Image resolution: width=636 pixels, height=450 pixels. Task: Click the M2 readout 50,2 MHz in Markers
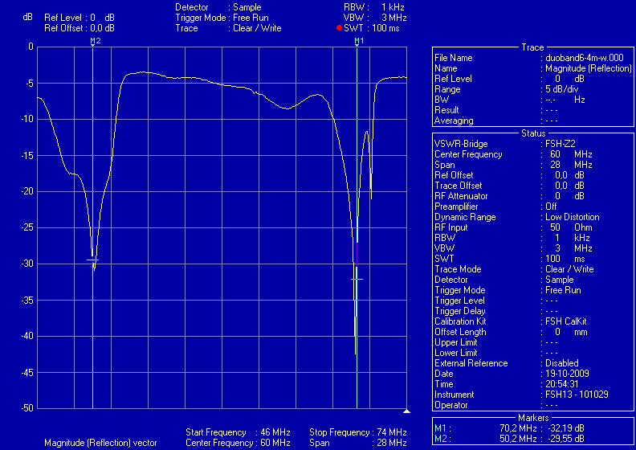[x=516, y=439]
